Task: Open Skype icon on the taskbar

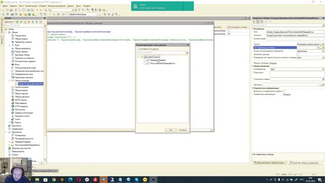Action: pyautogui.click(x=137, y=179)
